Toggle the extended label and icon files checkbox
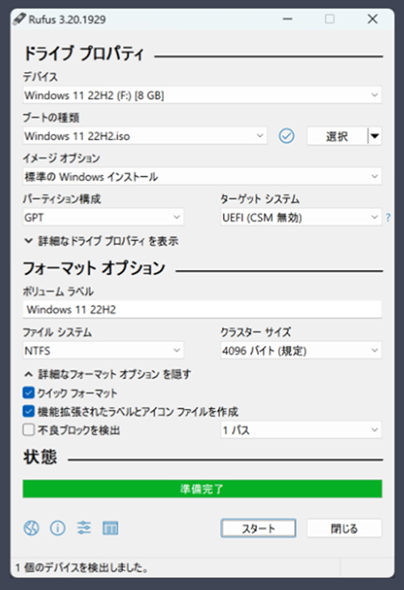The height and width of the screenshot is (590, 404). coord(28,411)
